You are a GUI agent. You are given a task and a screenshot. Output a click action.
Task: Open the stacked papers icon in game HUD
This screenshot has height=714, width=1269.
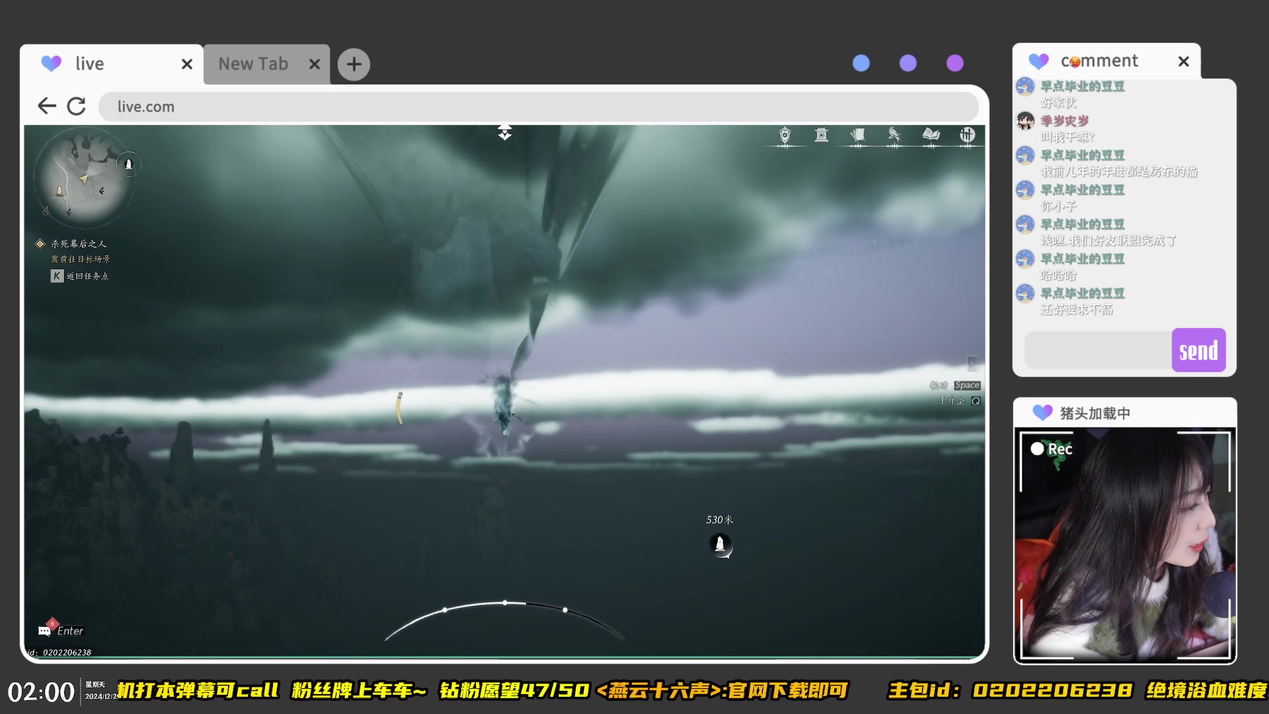(x=858, y=135)
